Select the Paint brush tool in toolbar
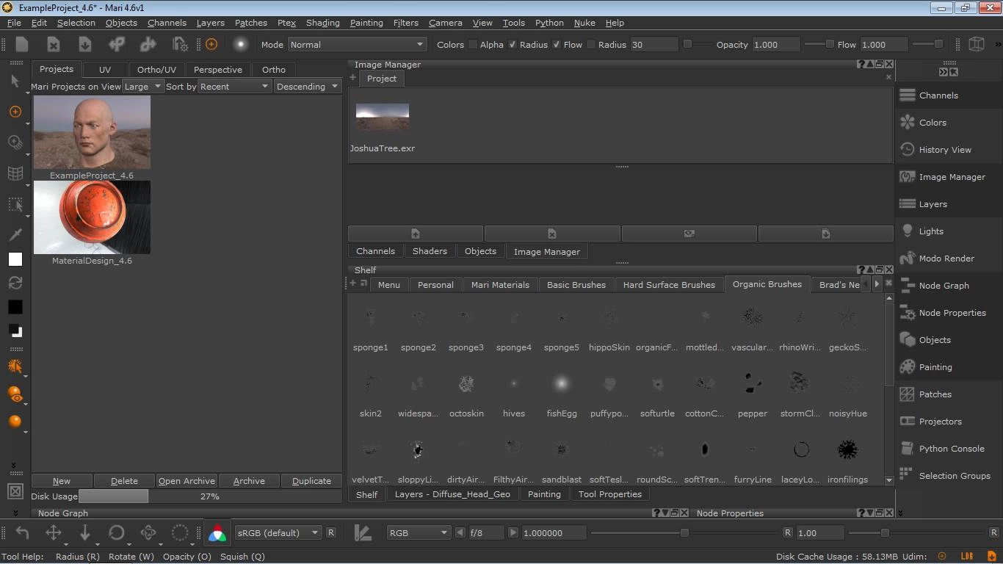The width and height of the screenshot is (1003, 564). click(x=15, y=112)
